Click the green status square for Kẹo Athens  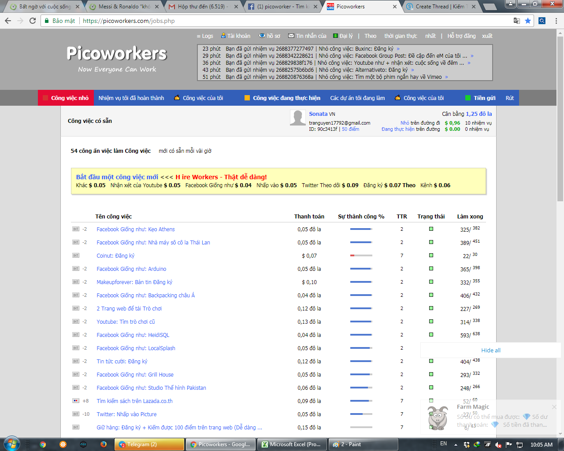[431, 229]
